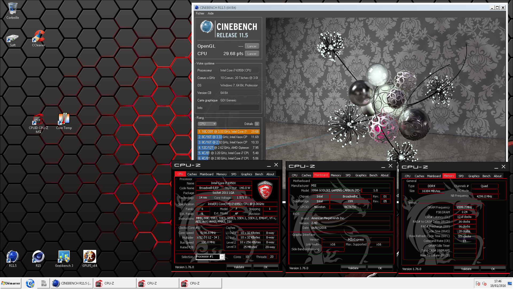
Task: Open the R15 Cinebench desktop shortcut
Action: coord(38,259)
